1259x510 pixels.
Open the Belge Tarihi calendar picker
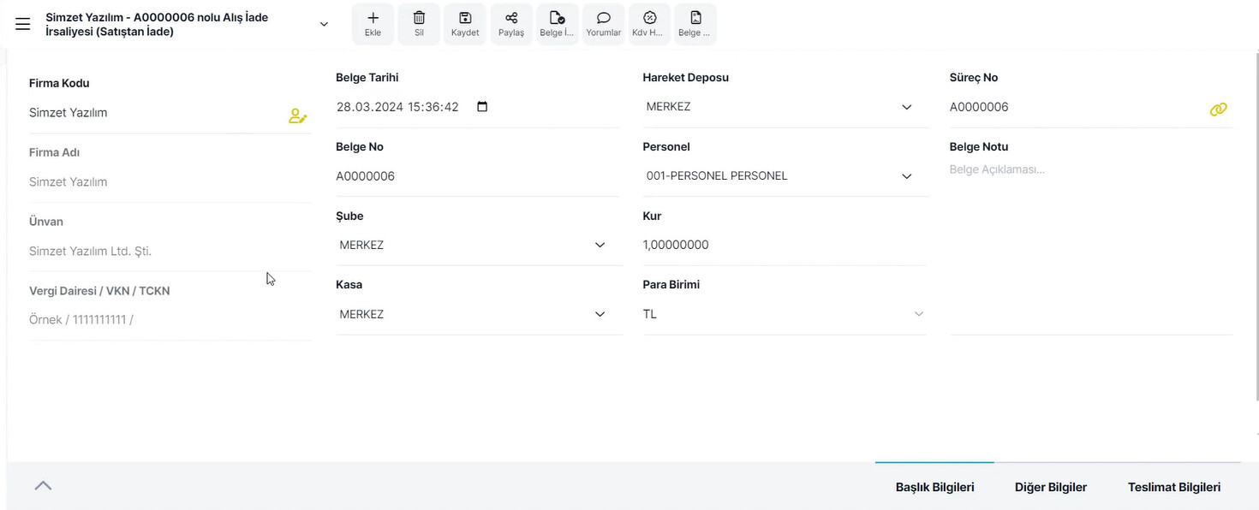pos(482,107)
